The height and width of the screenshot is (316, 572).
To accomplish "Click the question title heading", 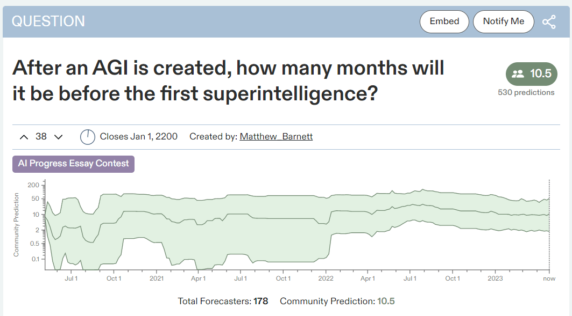I will [x=228, y=80].
